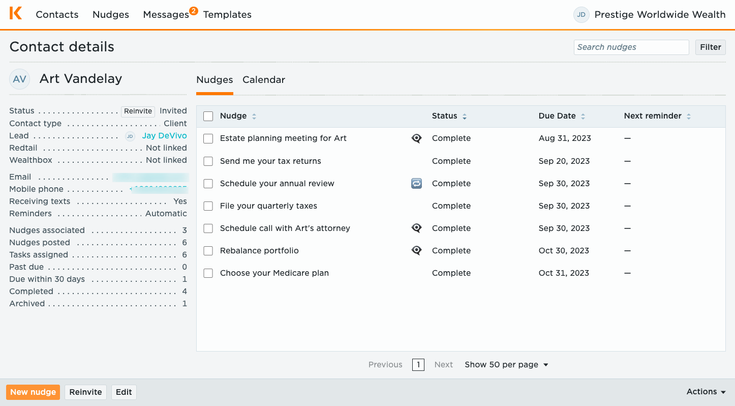Check the Send me your tax returns checkbox
Viewport: 735px width, 406px height.
(208, 161)
